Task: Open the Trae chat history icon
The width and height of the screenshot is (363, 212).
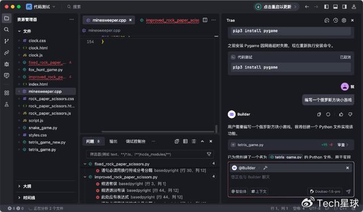Action: 335,20
